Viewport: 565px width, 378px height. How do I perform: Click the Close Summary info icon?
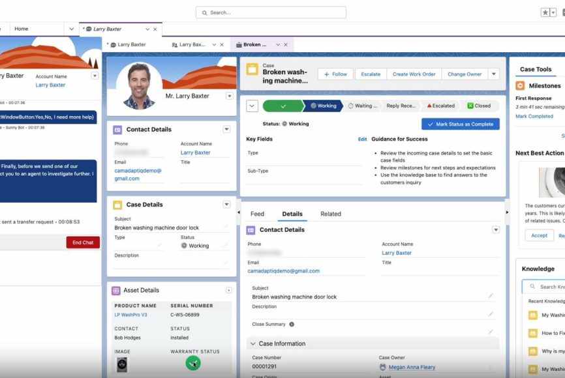292,324
